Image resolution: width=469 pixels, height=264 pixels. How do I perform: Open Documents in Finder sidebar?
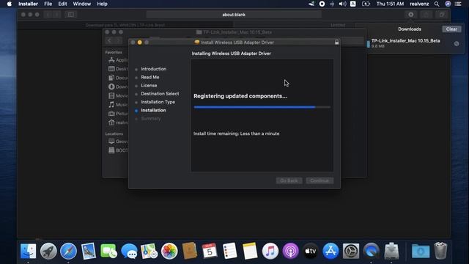pyautogui.click(x=118, y=78)
